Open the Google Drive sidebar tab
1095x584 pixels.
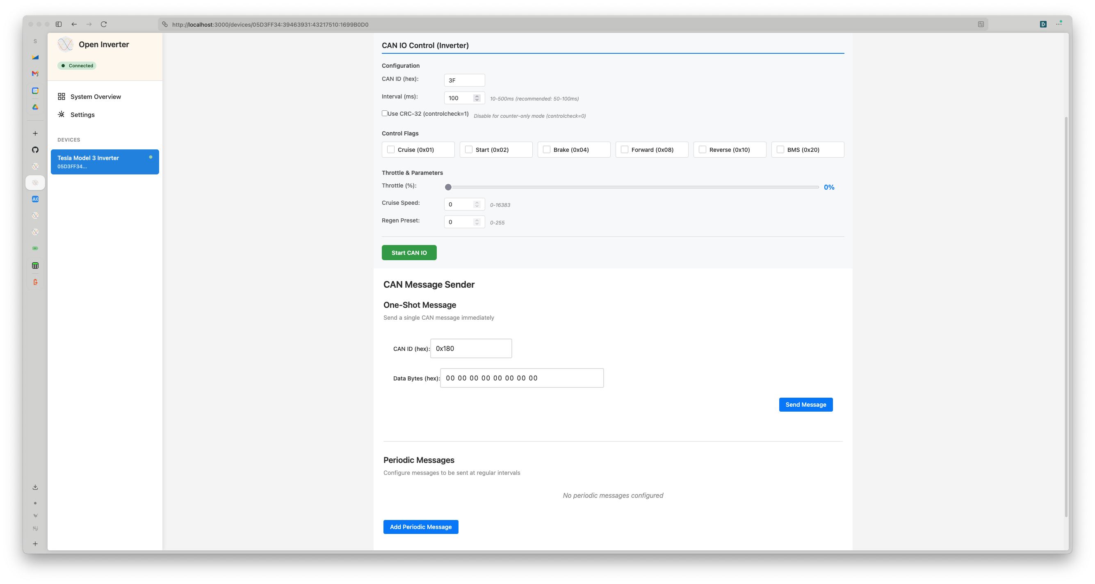(35, 107)
